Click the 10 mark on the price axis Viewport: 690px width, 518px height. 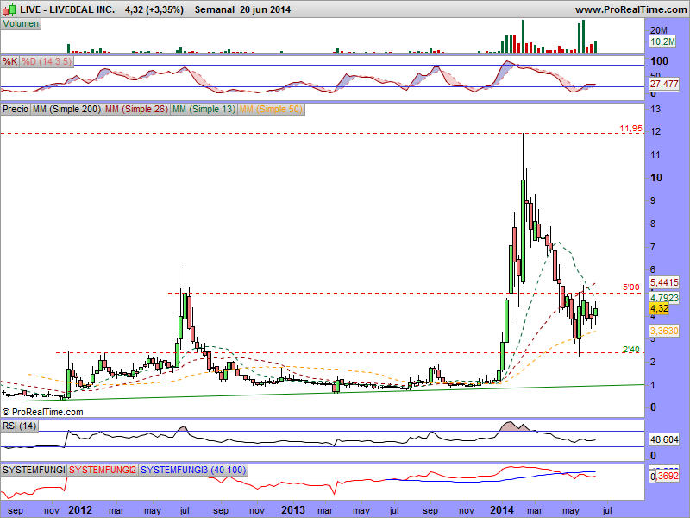point(656,178)
